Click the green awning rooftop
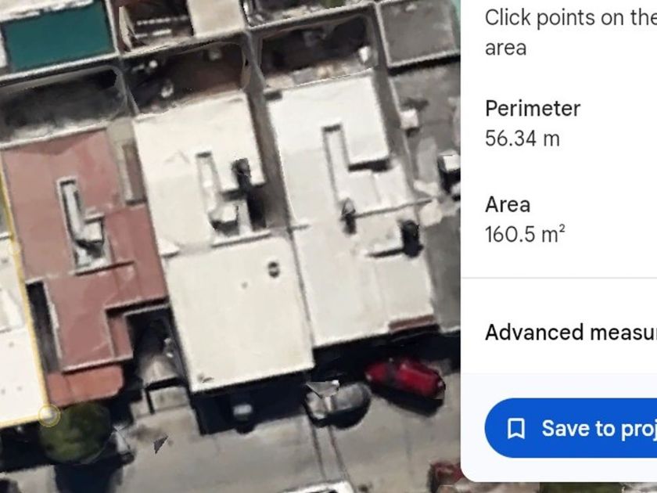 (57, 34)
